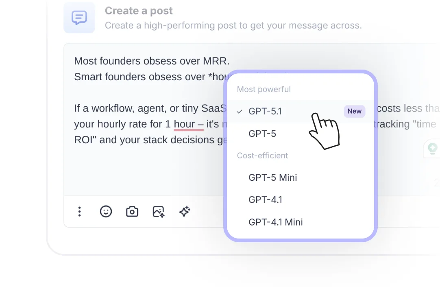Click the camera icon to capture a photo
The height and width of the screenshot is (287, 440).
132,212
